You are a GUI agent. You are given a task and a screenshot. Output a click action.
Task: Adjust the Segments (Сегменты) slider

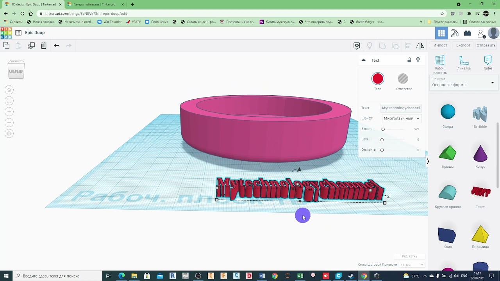pyautogui.click(x=382, y=150)
